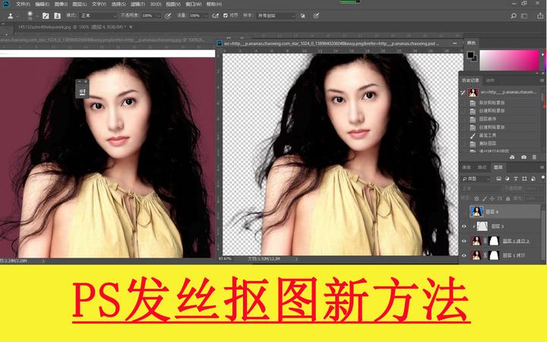Minimize the floating psd document window
The image size is (547, 342).
(454, 43)
